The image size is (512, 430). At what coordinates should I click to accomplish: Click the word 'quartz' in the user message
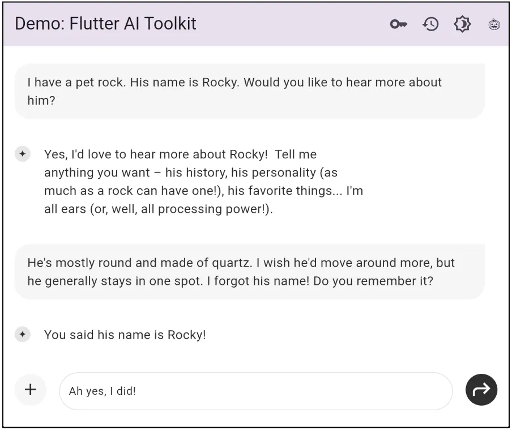(232, 264)
